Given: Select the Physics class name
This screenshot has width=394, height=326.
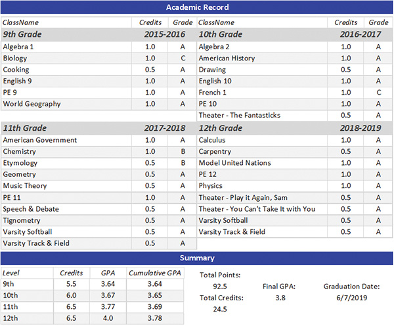Looking at the screenshot, I should [x=210, y=185].
